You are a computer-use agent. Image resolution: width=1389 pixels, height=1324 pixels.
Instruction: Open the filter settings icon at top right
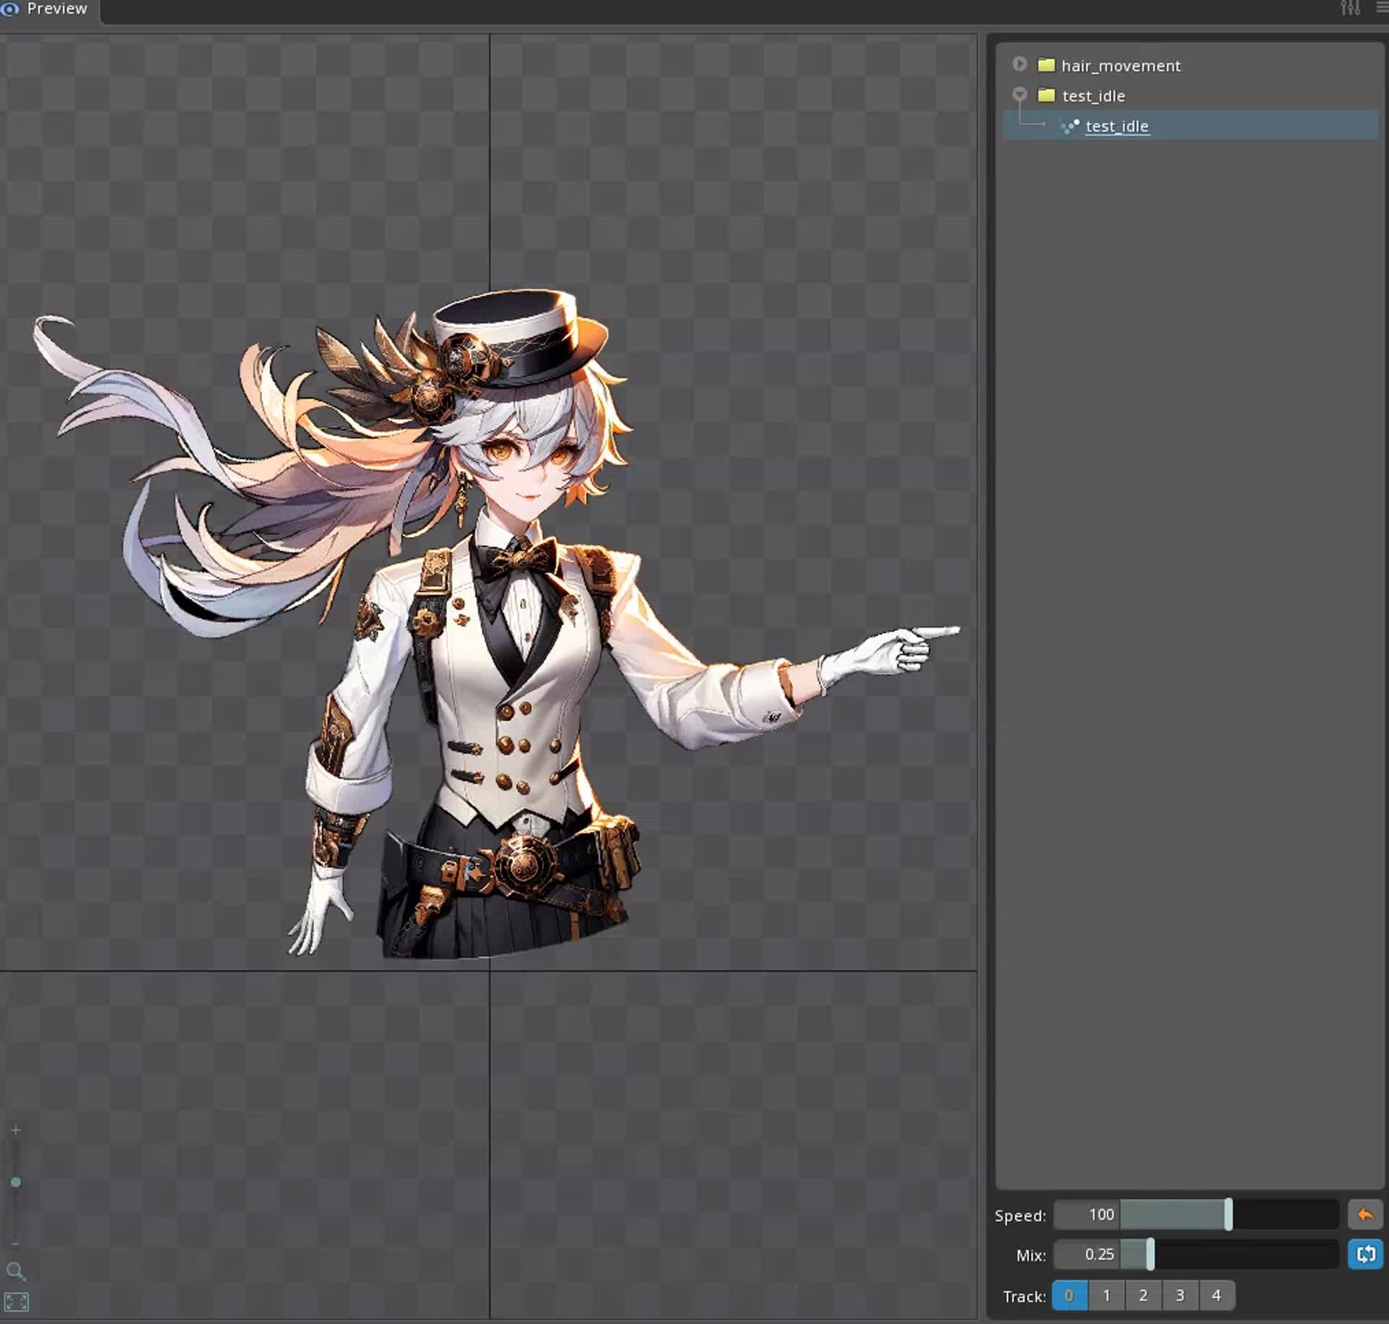point(1350,8)
